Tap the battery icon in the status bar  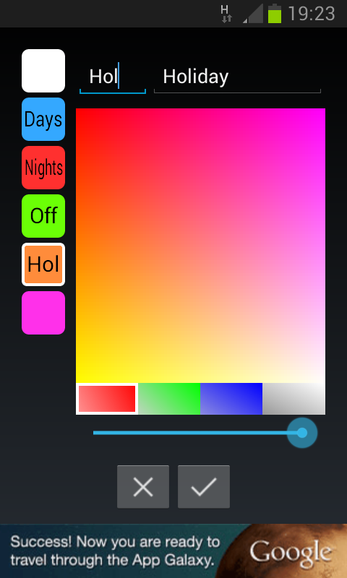click(275, 13)
